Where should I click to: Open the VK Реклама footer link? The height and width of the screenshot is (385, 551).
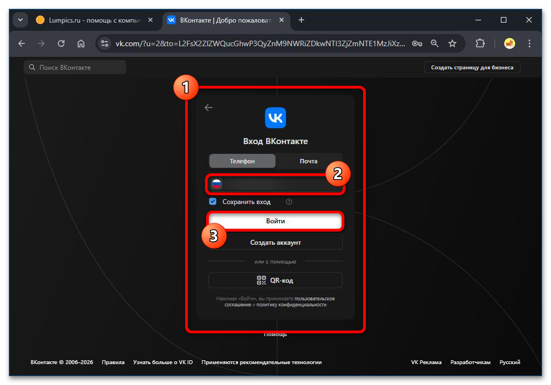click(426, 362)
